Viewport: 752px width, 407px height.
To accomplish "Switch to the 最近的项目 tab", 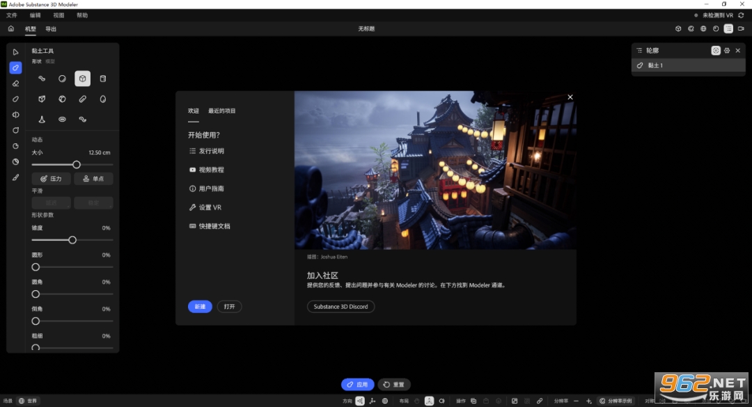I will 221,111.
